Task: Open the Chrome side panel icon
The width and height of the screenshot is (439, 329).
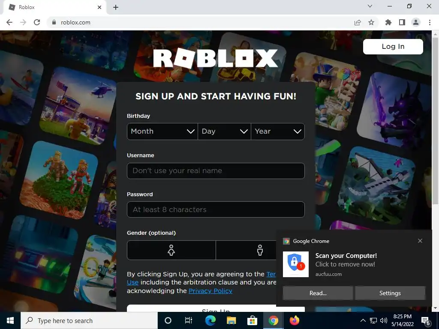Action: click(402, 22)
